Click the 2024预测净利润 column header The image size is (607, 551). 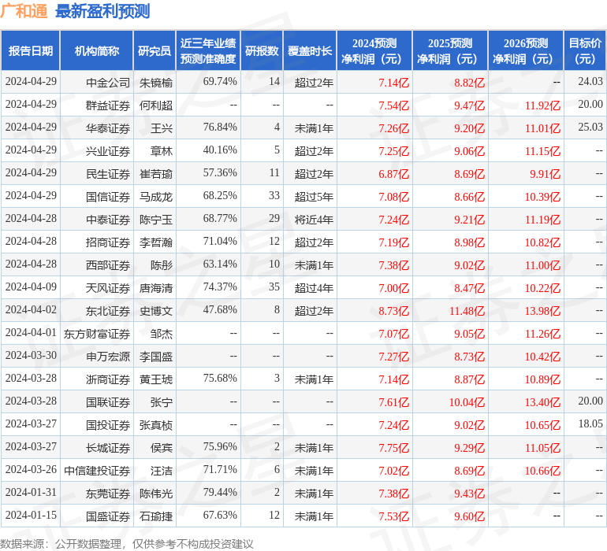(374, 50)
